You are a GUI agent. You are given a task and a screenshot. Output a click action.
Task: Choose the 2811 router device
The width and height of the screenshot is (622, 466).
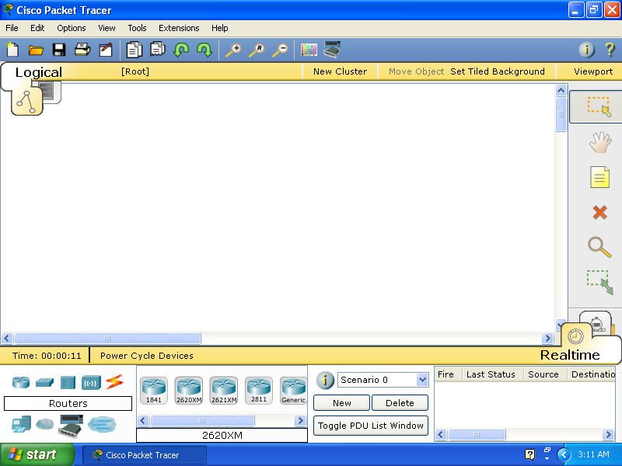click(x=259, y=390)
